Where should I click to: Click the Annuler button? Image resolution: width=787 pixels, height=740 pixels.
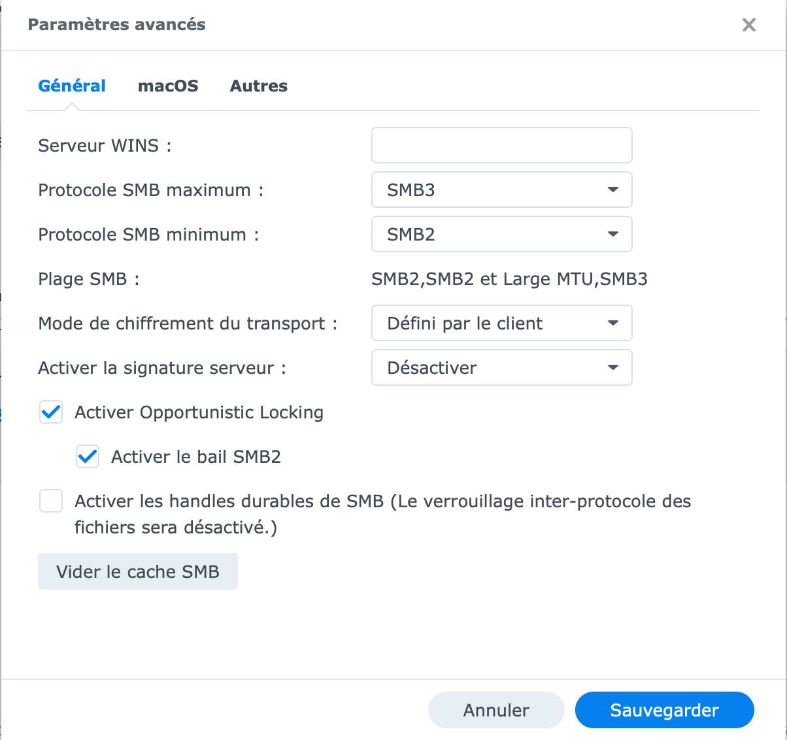tap(496, 710)
